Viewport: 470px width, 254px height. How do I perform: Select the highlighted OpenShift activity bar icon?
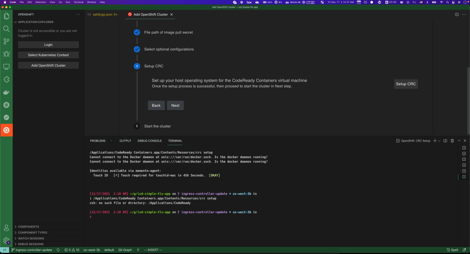pos(6,130)
